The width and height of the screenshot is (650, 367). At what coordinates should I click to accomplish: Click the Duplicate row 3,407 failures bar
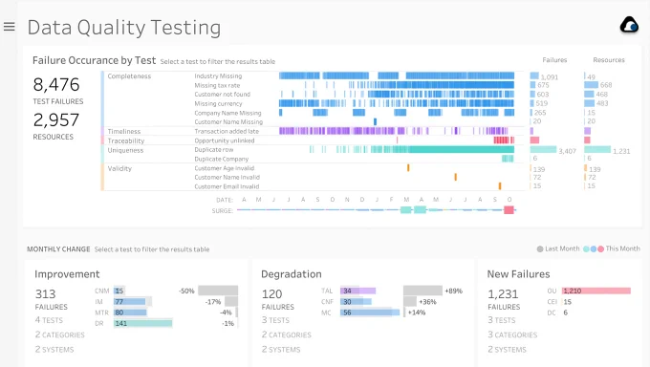(x=543, y=149)
